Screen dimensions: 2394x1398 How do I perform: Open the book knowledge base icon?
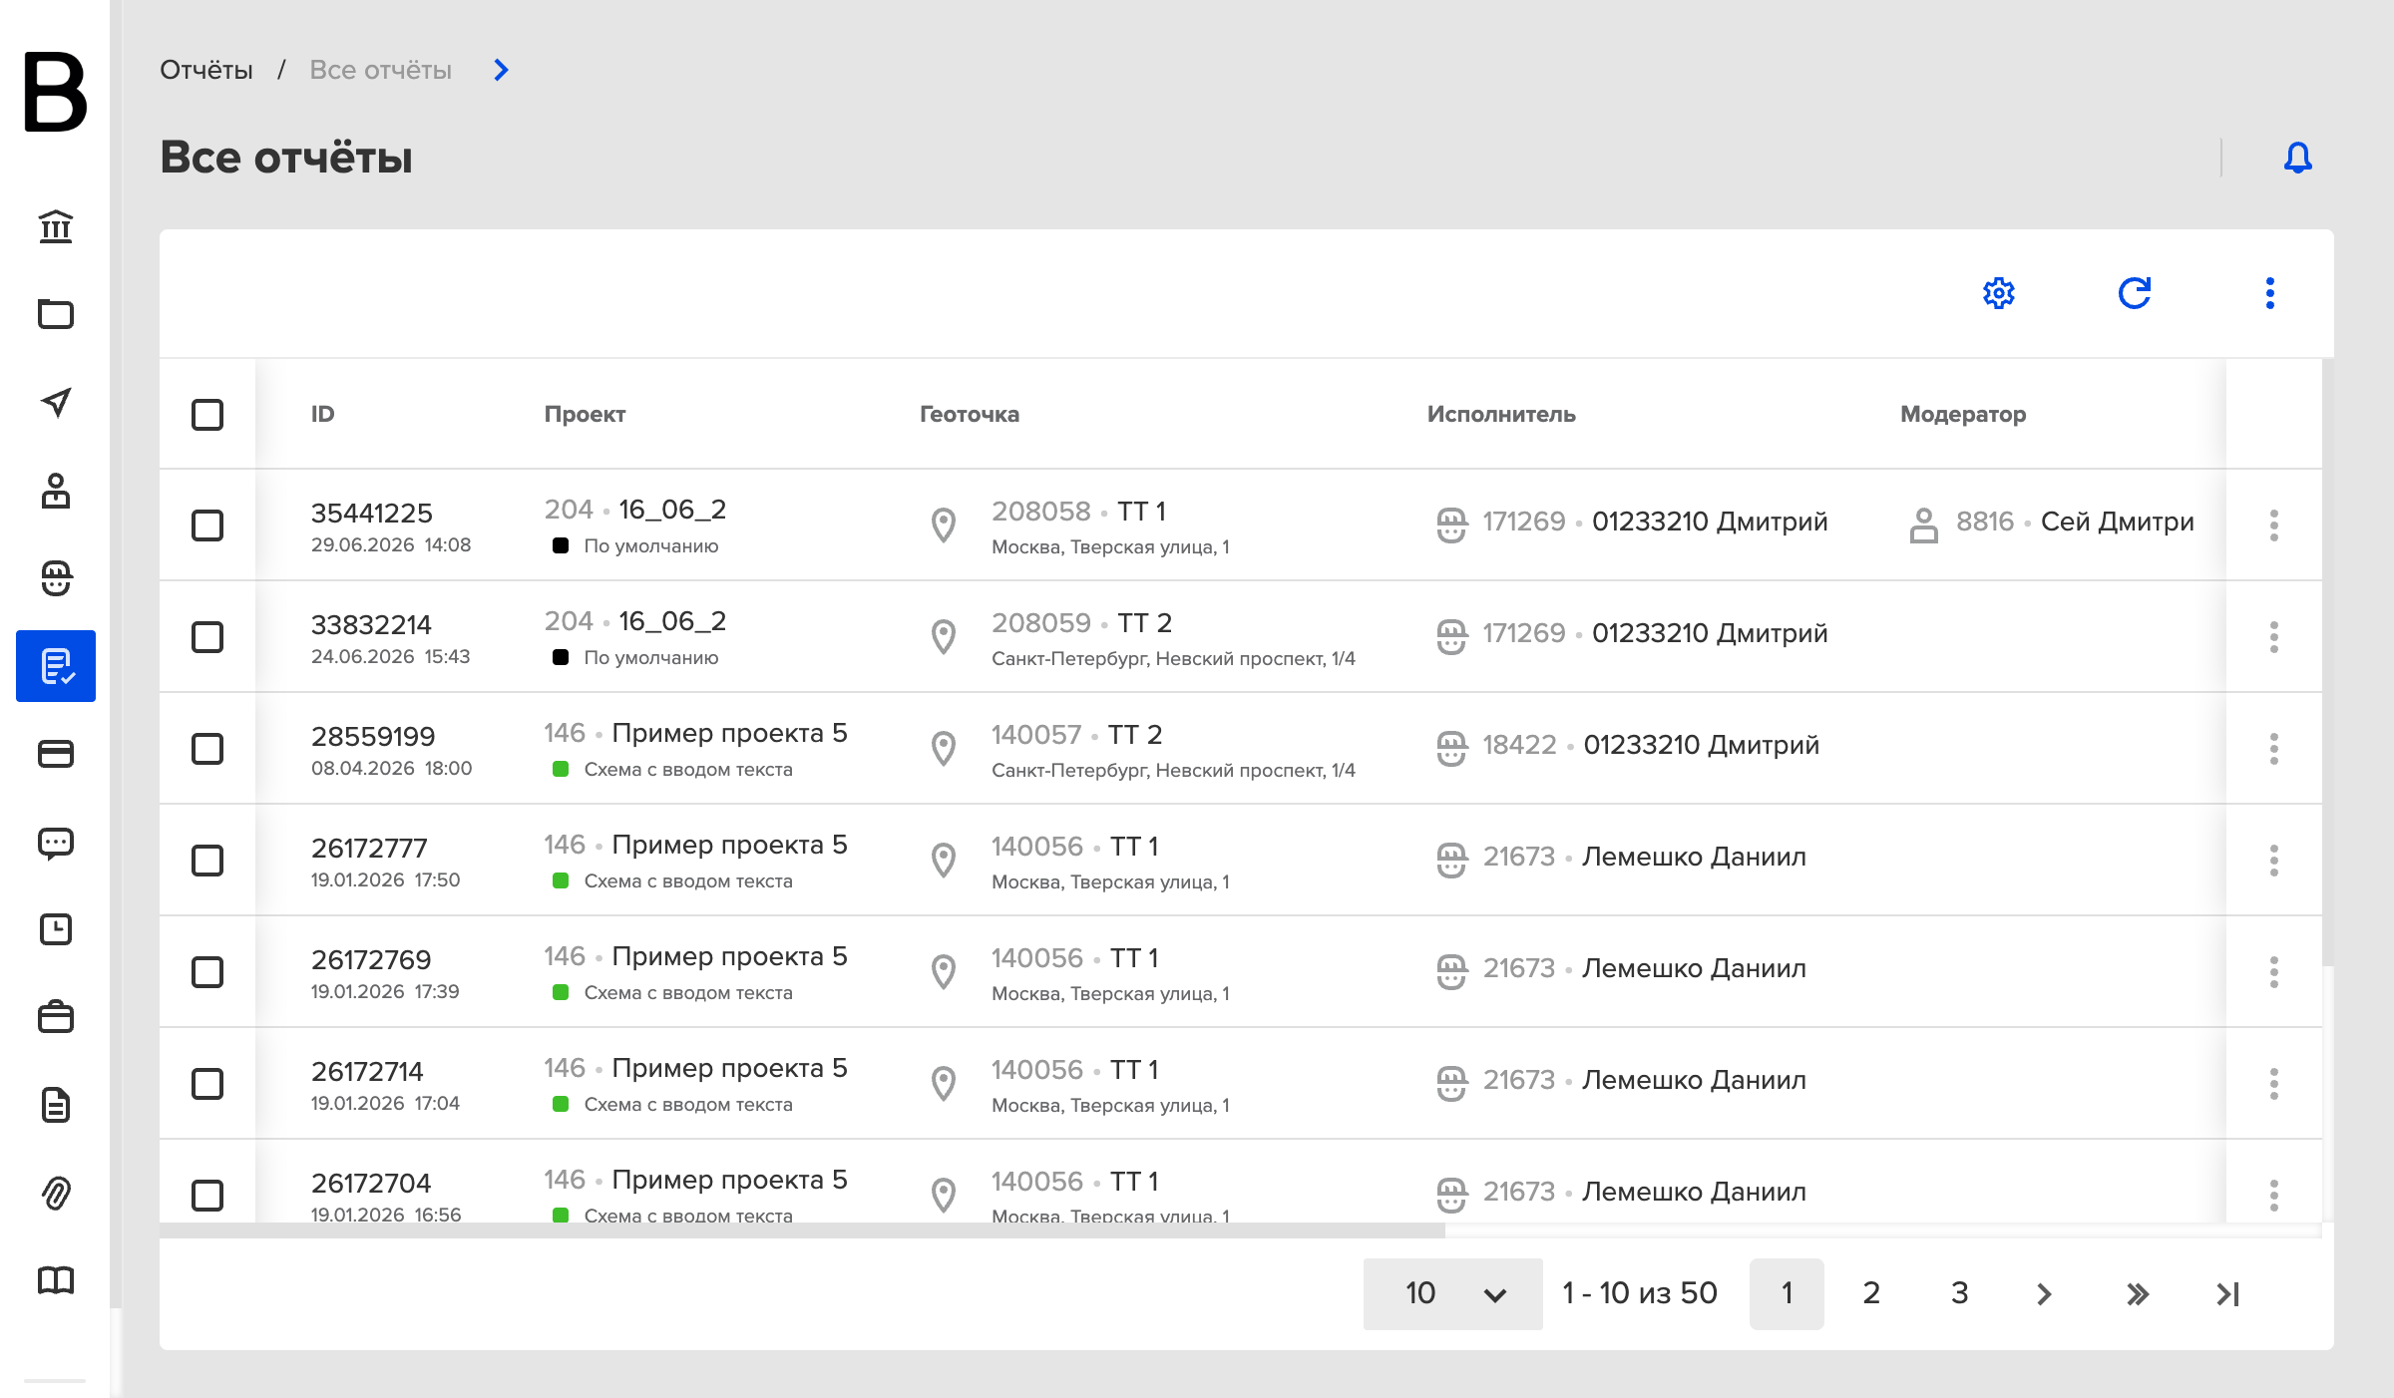56,1280
